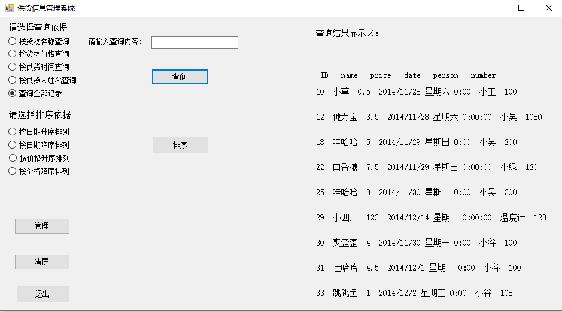Click the result row for 爽歪歪
The height and width of the screenshot is (312, 562).
coord(417,243)
